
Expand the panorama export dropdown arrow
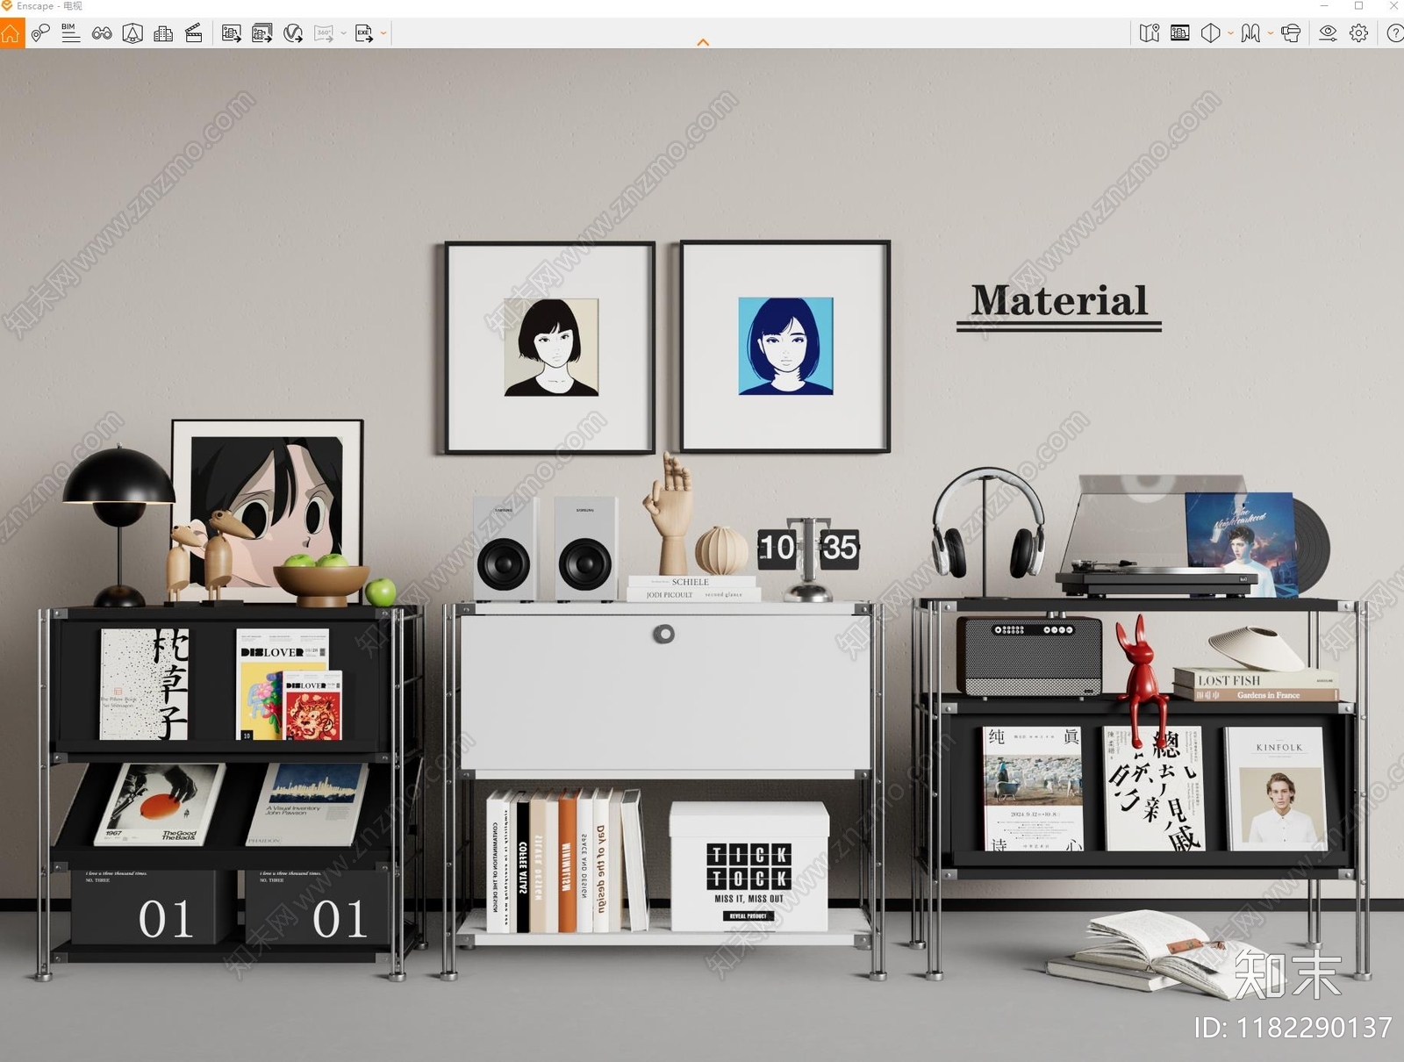pyautogui.click(x=343, y=33)
